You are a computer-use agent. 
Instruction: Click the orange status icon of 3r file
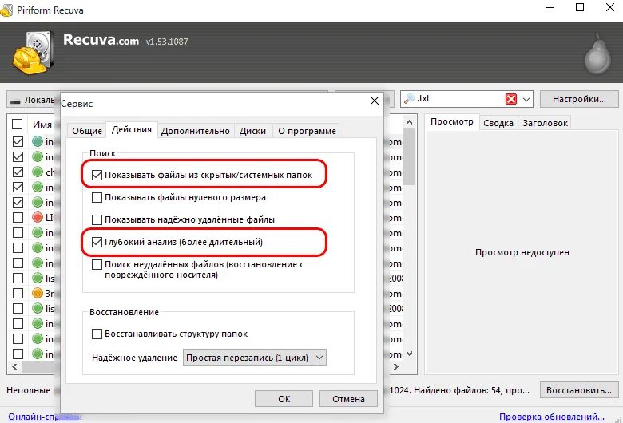coord(38,293)
